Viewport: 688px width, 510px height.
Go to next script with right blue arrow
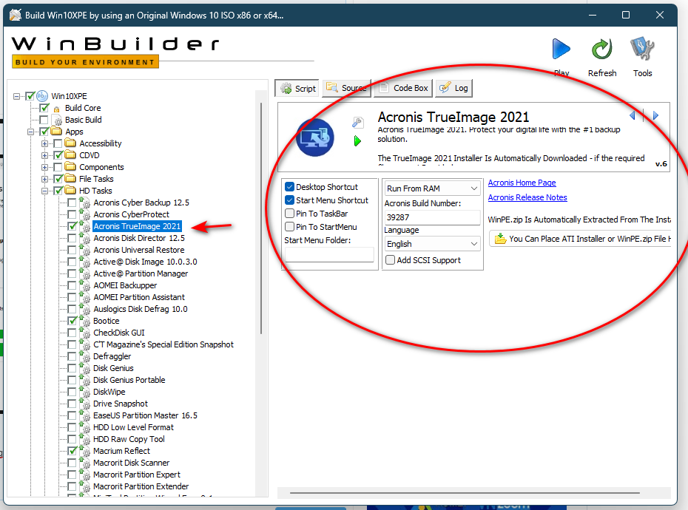coord(655,115)
